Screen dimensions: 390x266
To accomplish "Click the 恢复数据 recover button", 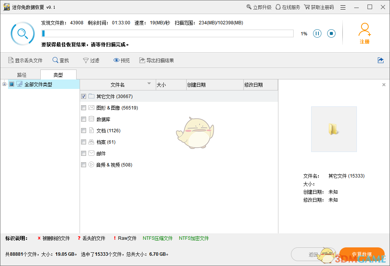I will [363, 254].
